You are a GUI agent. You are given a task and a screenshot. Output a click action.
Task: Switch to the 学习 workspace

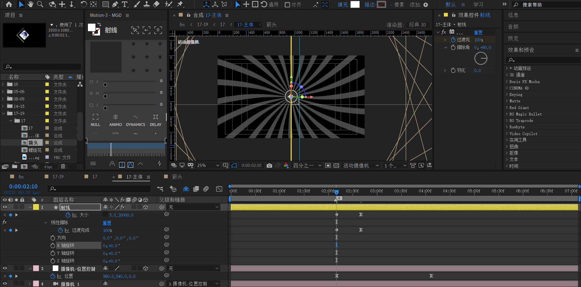pyautogui.click(x=478, y=5)
